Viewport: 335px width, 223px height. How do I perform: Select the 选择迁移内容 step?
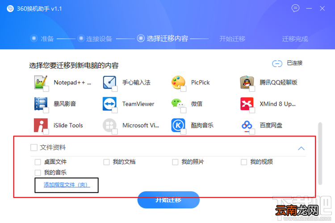tap(163, 38)
